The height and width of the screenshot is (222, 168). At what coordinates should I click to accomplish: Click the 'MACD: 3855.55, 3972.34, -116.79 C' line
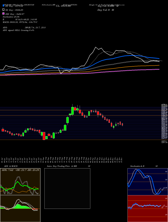[x=20, y=22]
